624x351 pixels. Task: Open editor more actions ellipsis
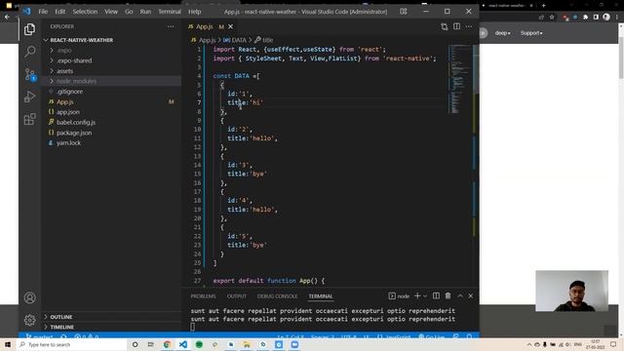coord(469,26)
